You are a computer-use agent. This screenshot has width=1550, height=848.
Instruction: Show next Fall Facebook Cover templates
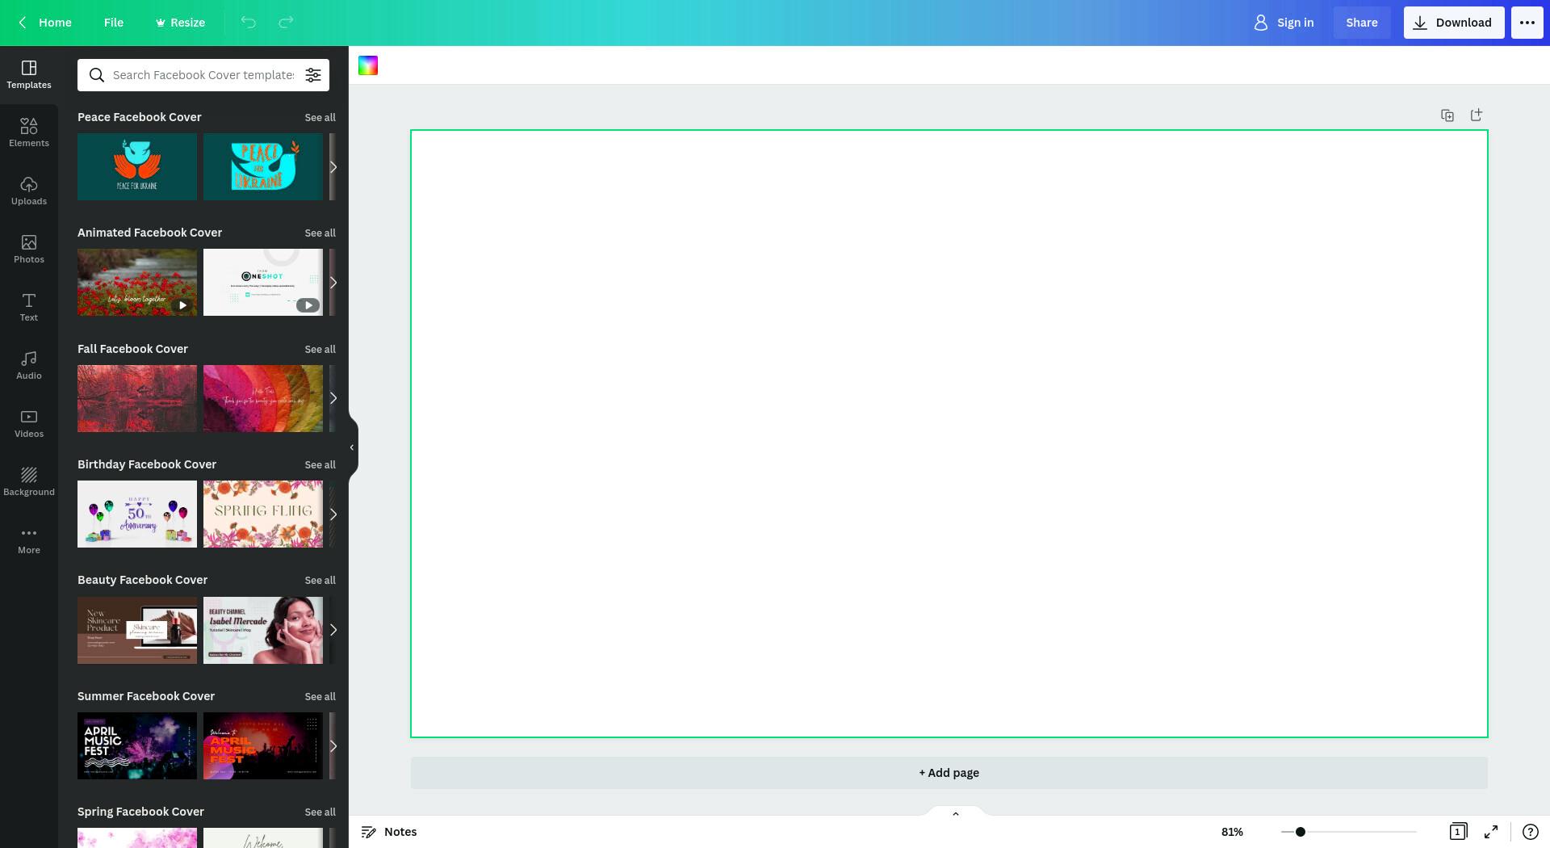[x=333, y=398]
